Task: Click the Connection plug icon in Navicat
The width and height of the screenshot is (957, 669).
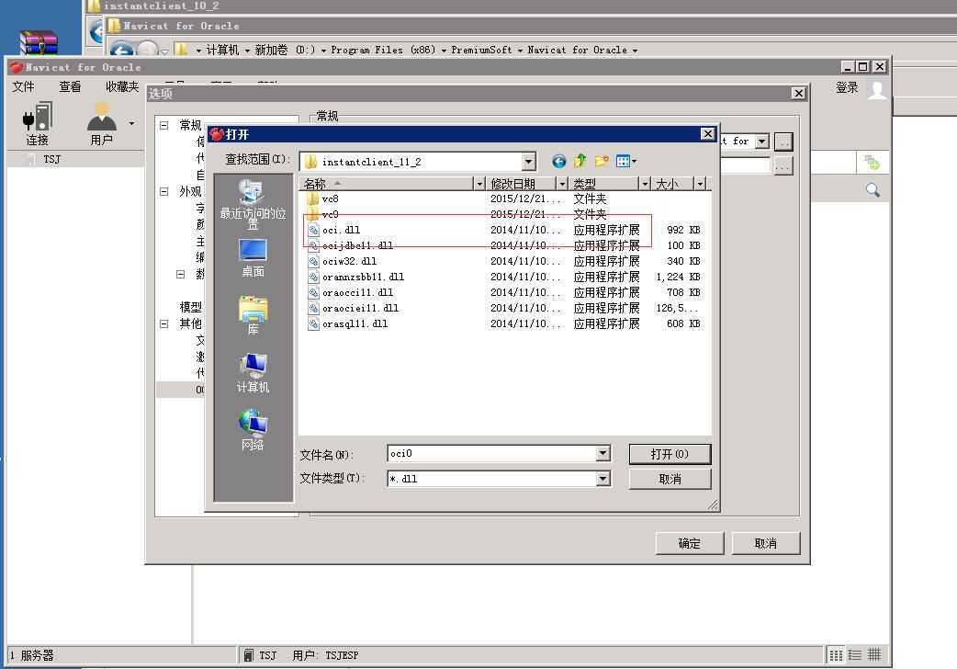Action: (38, 117)
